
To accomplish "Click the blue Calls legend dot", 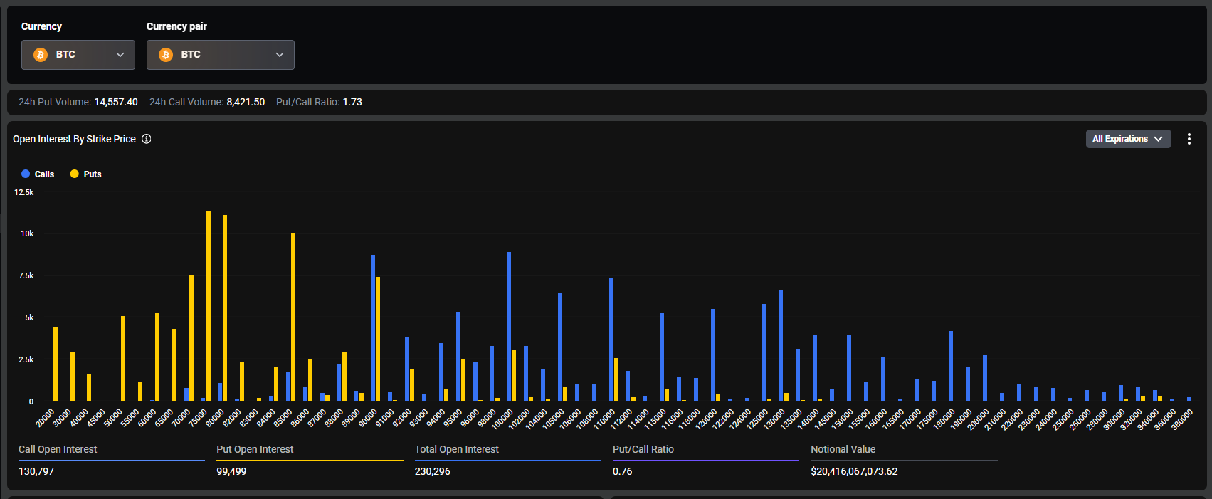I will click(26, 174).
